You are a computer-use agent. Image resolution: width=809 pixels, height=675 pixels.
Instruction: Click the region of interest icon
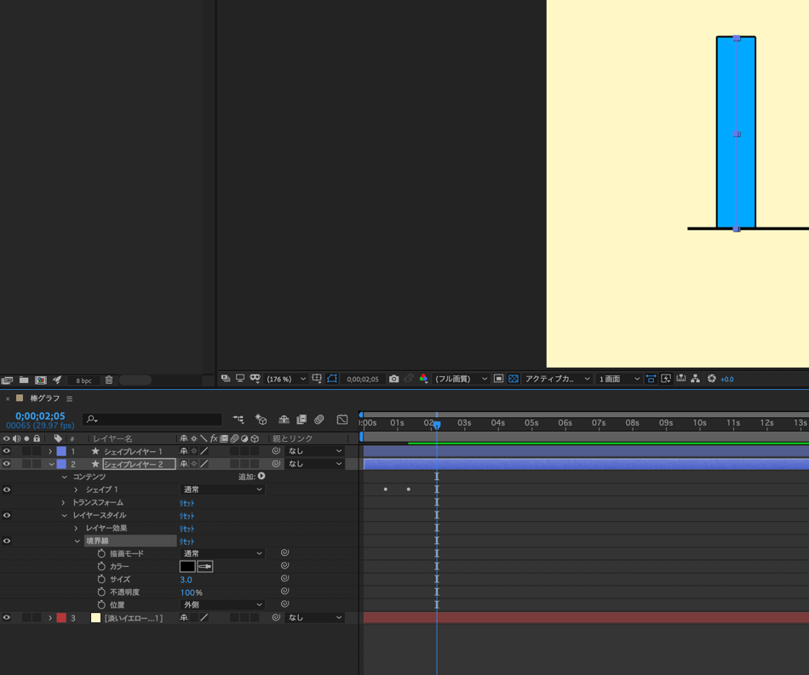(x=499, y=379)
